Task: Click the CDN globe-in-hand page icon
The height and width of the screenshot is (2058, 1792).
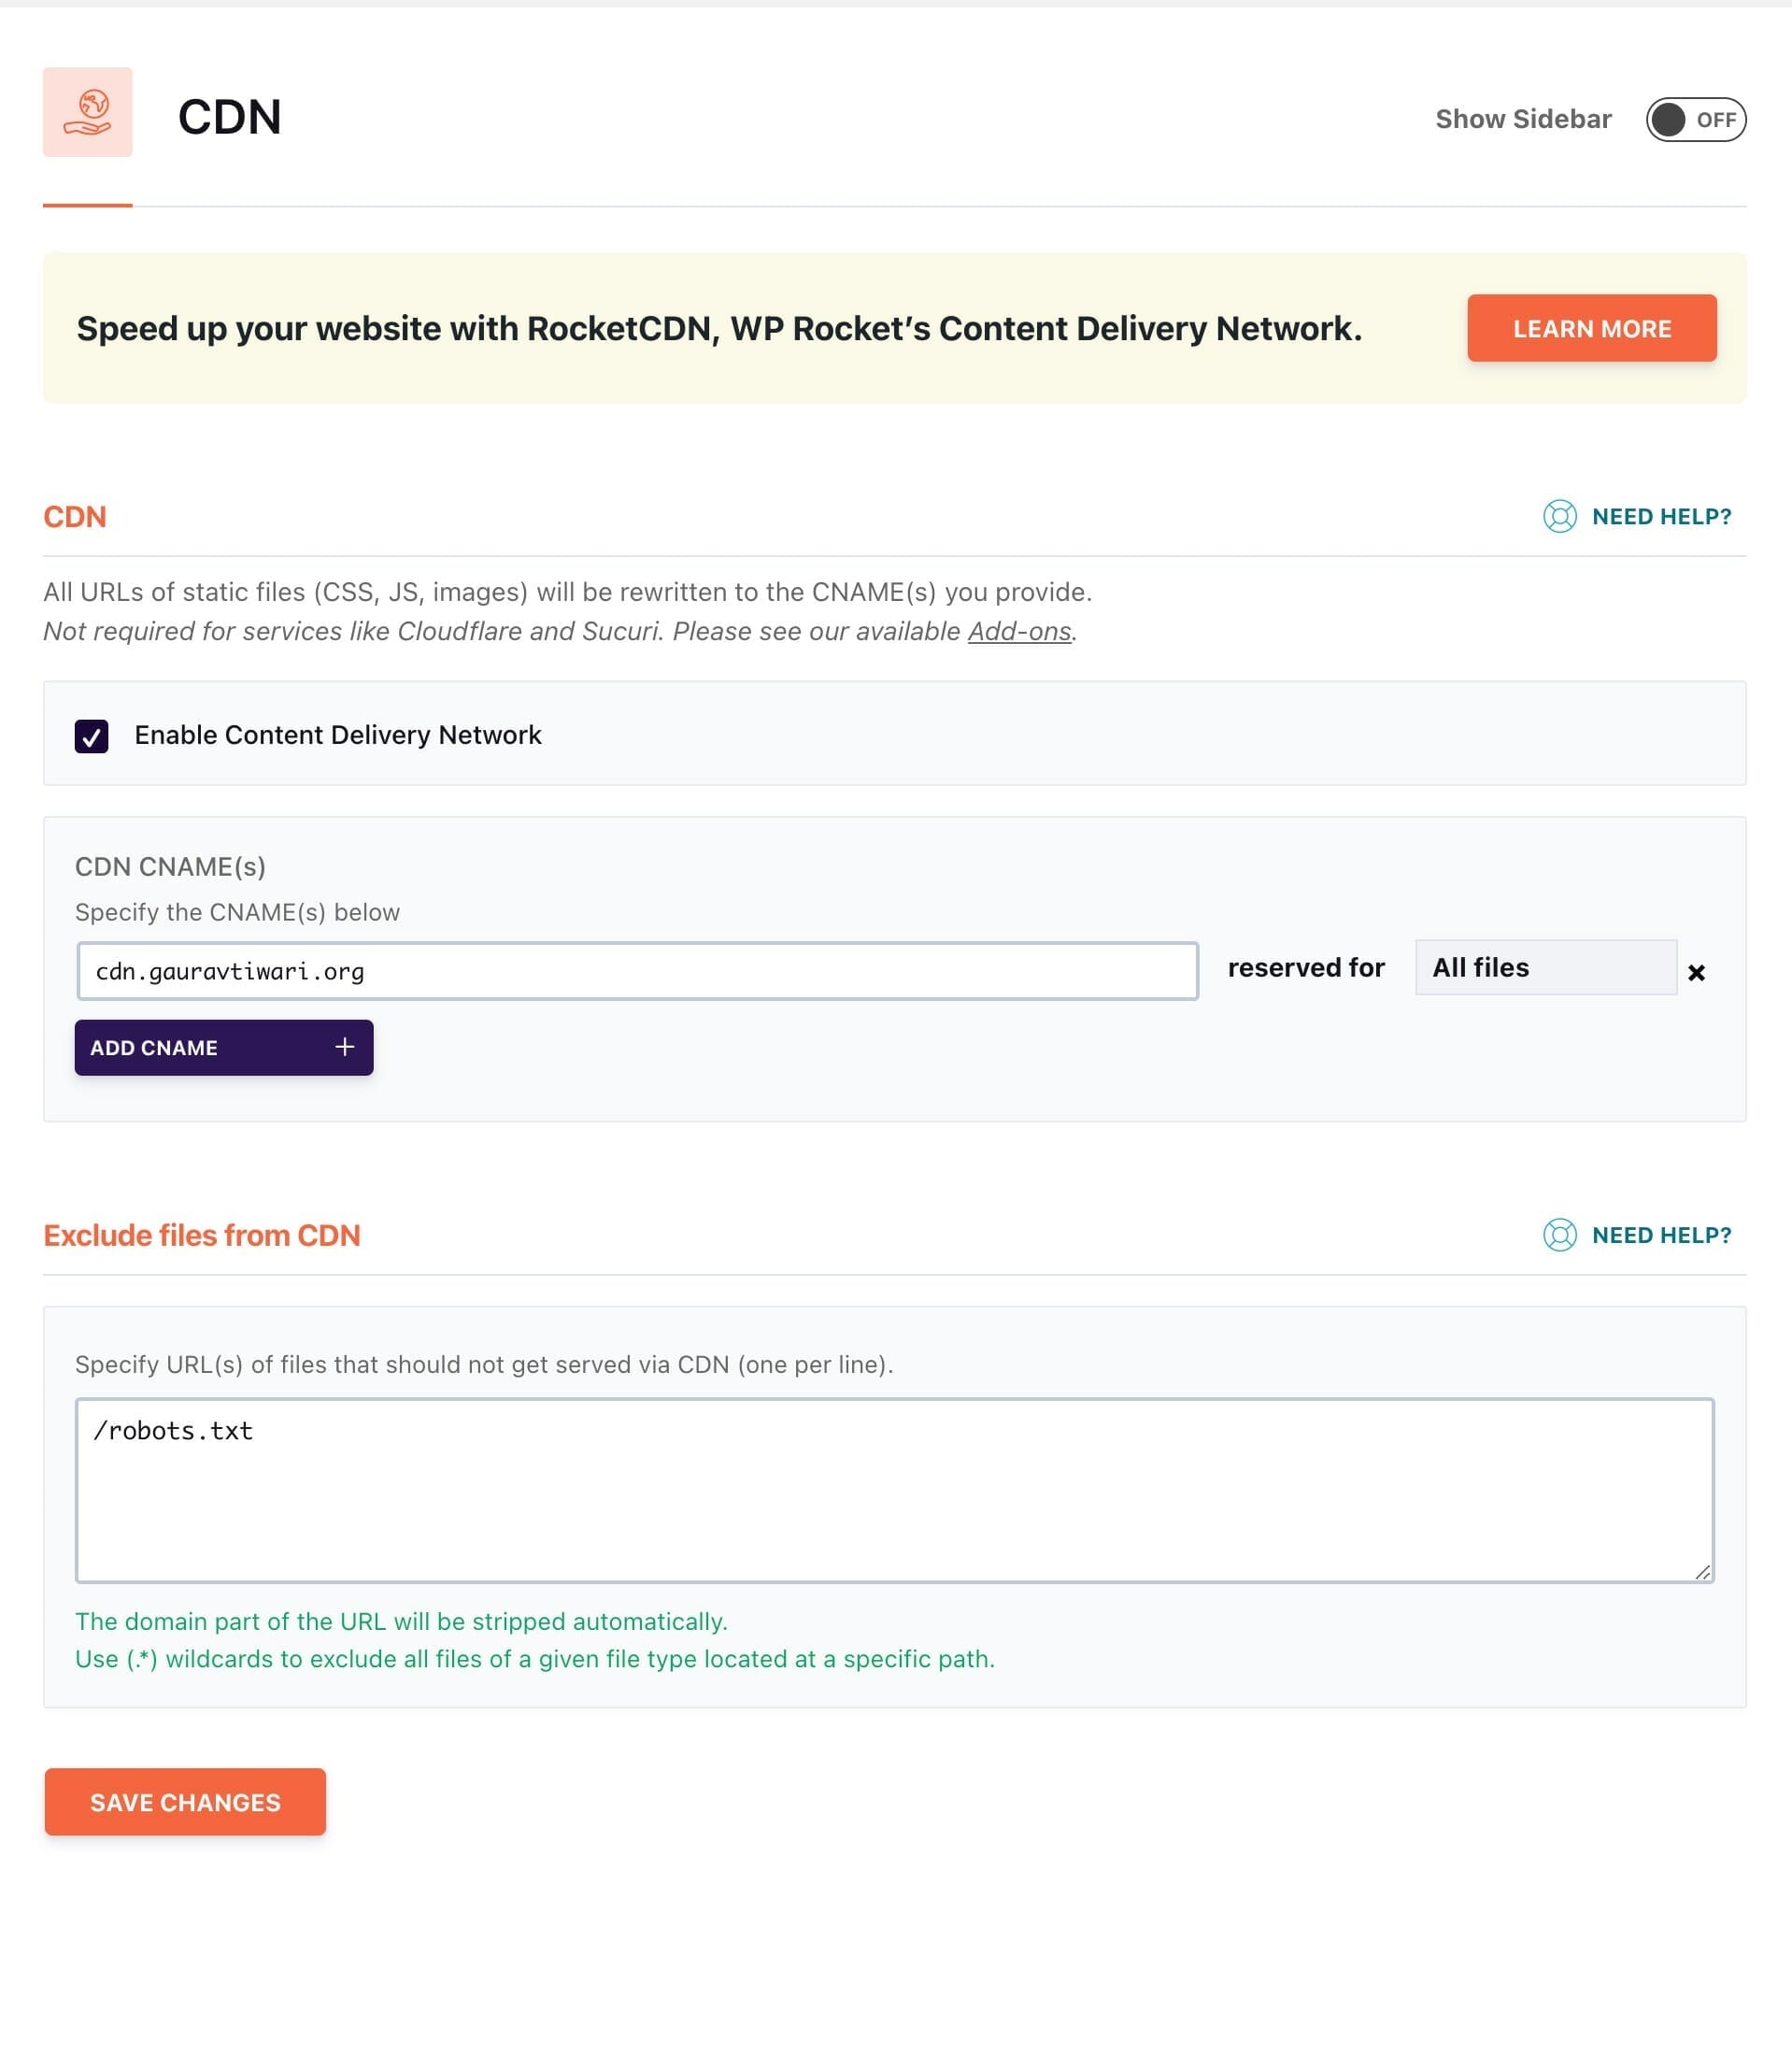Action: (89, 114)
